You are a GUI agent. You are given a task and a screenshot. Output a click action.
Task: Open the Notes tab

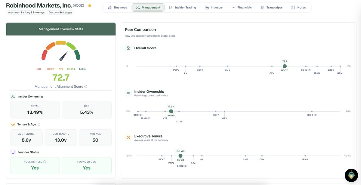click(x=299, y=8)
